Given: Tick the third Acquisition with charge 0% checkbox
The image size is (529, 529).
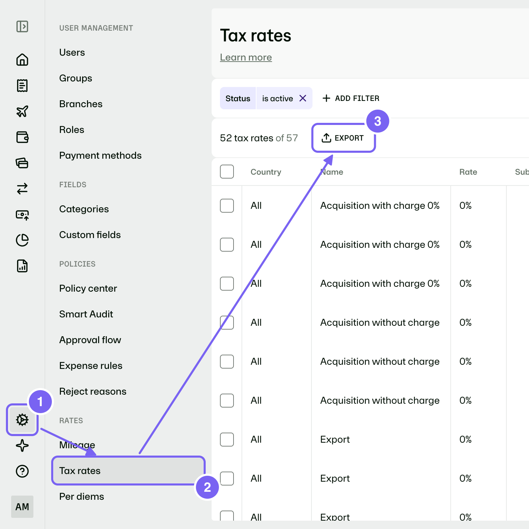Looking at the screenshot, I should coord(227,284).
